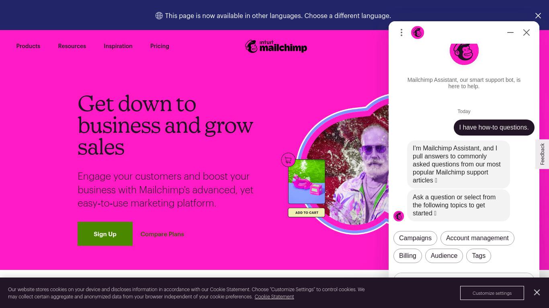Image resolution: width=549 pixels, height=308 pixels.
Task: Open the Compare Plans link
Action: [x=162, y=234]
